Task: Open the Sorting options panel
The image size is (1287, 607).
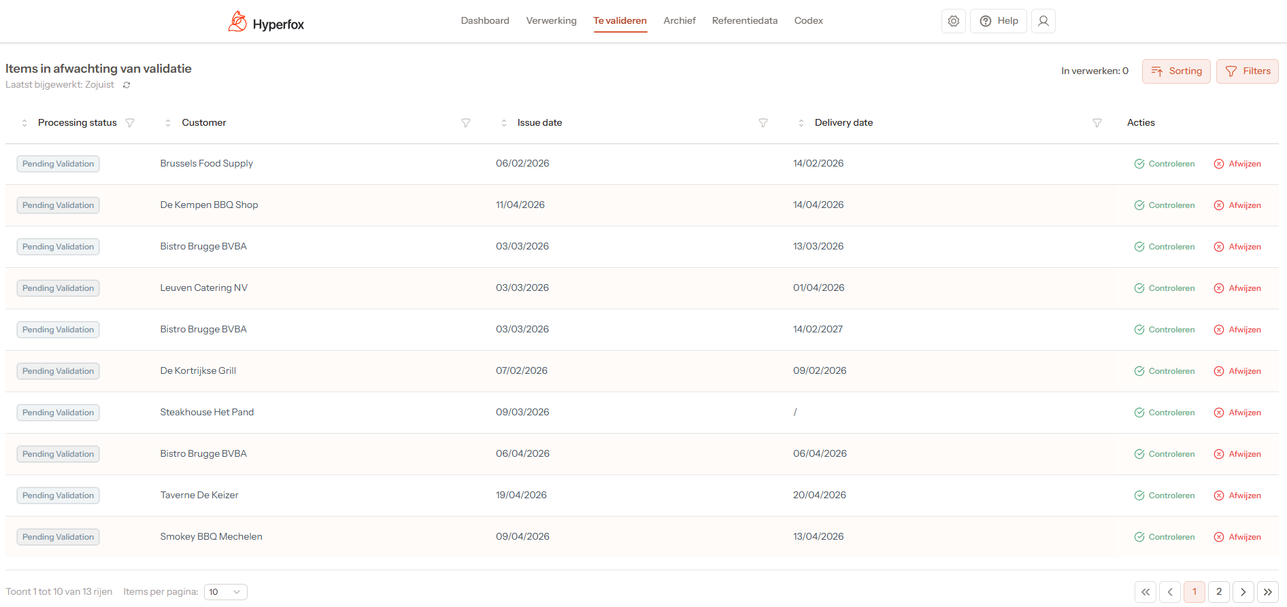Action: pyautogui.click(x=1176, y=71)
